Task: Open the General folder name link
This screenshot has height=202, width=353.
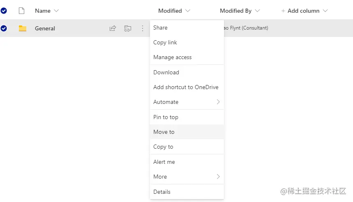Action: tap(45, 28)
